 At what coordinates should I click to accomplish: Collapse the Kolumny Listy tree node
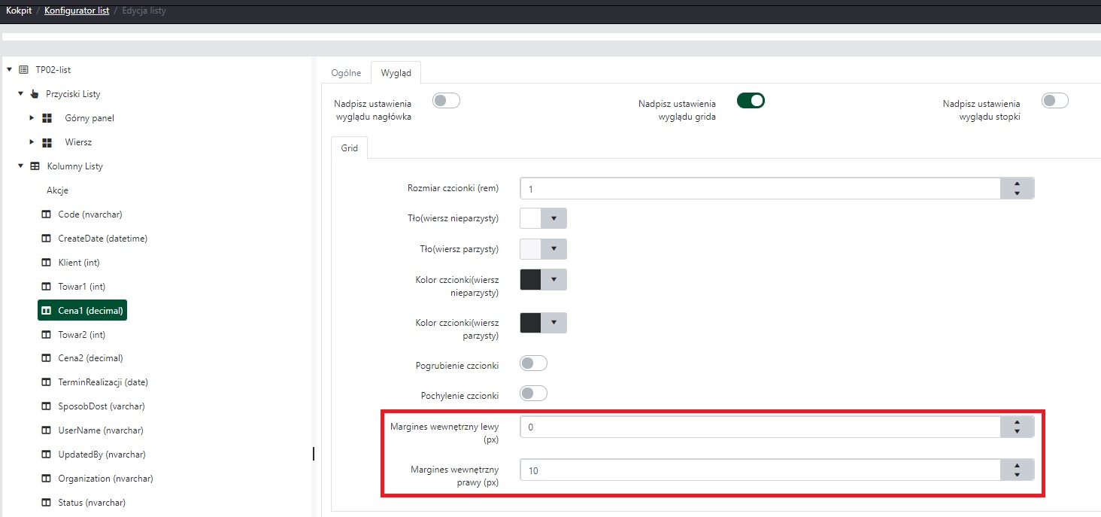tap(21, 166)
